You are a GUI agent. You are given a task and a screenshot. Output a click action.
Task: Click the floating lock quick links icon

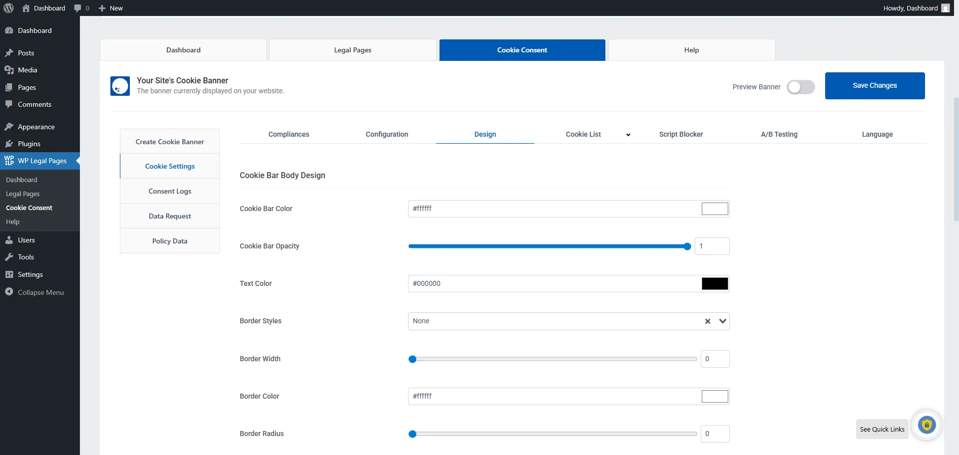927,425
